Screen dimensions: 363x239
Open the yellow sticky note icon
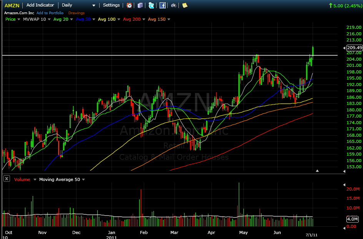click(x=185, y=5)
